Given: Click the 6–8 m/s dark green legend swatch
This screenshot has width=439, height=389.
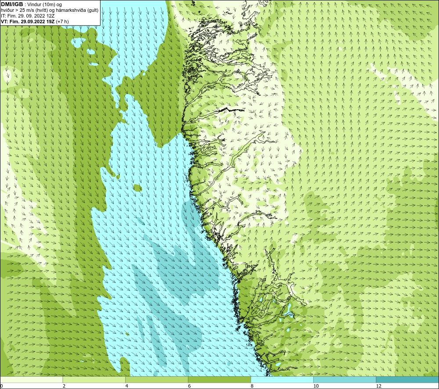Looking at the screenshot, I should (219, 379).
